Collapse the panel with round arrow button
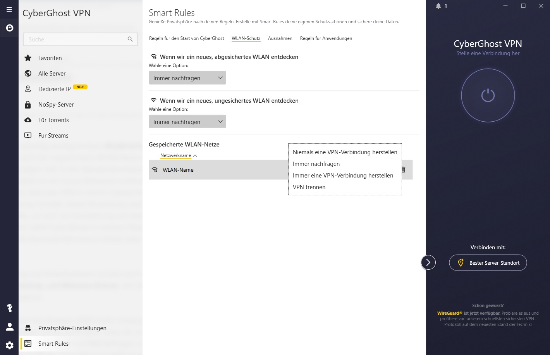550x355 pixels. tap(428, 263)
